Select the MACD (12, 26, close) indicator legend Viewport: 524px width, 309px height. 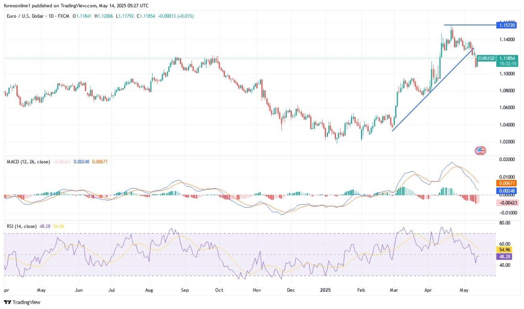pyautogui.click(x=28, y=162)
